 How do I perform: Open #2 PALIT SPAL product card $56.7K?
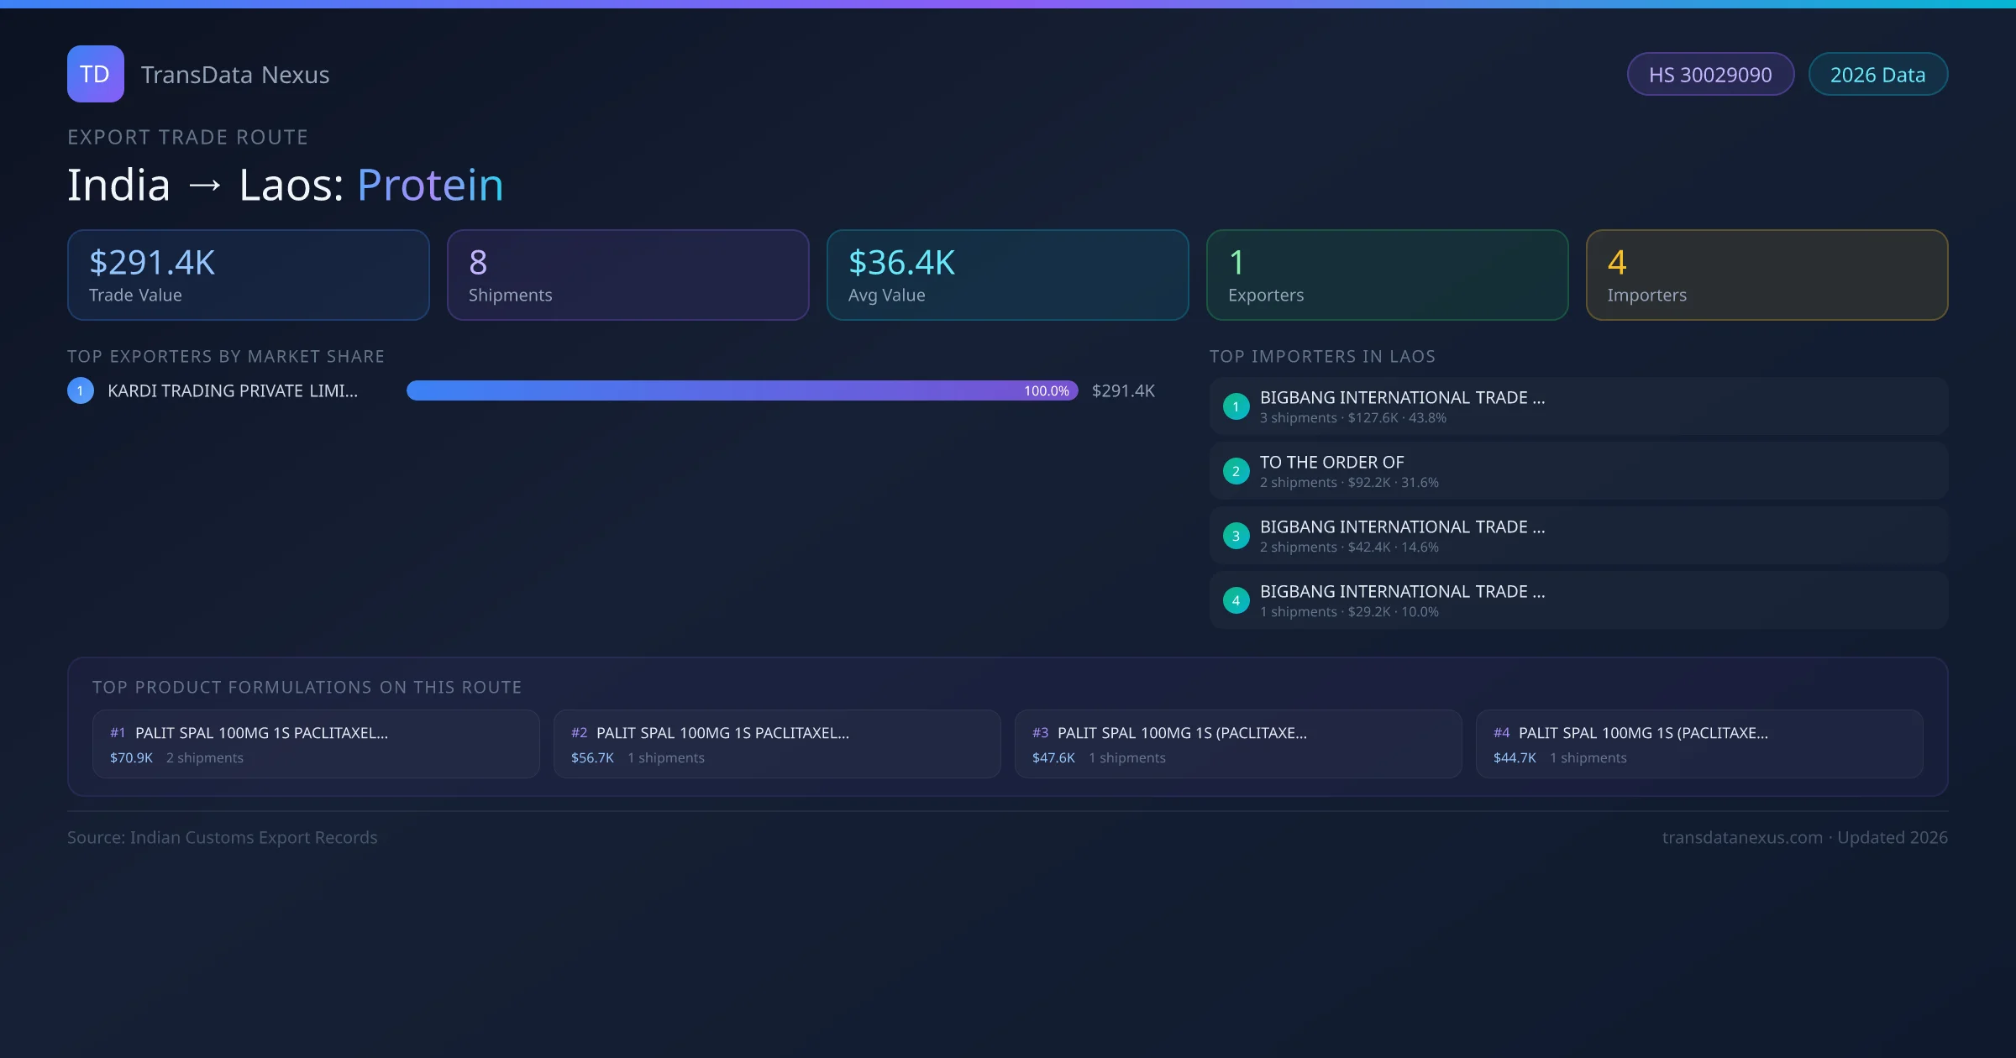777,744
